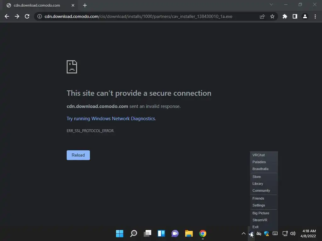
Task: Open taskbar Search magnifier
Action: 133,233
